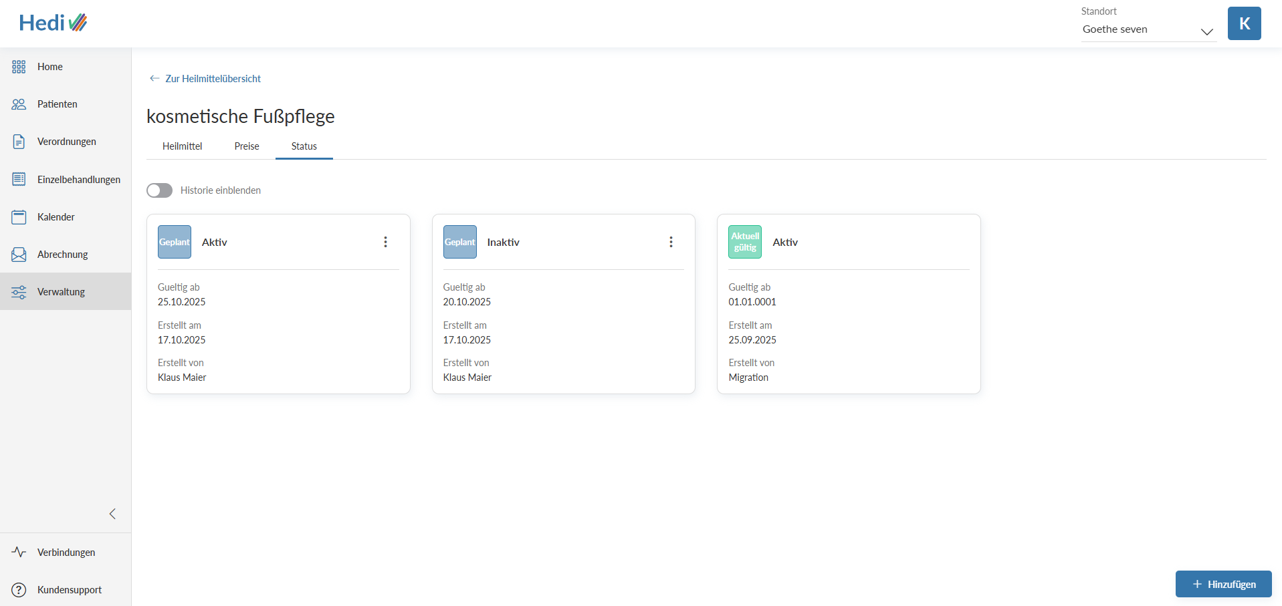Click the Verordnungen document icon
1282x606 pixels.
click(x=19, y=142)
